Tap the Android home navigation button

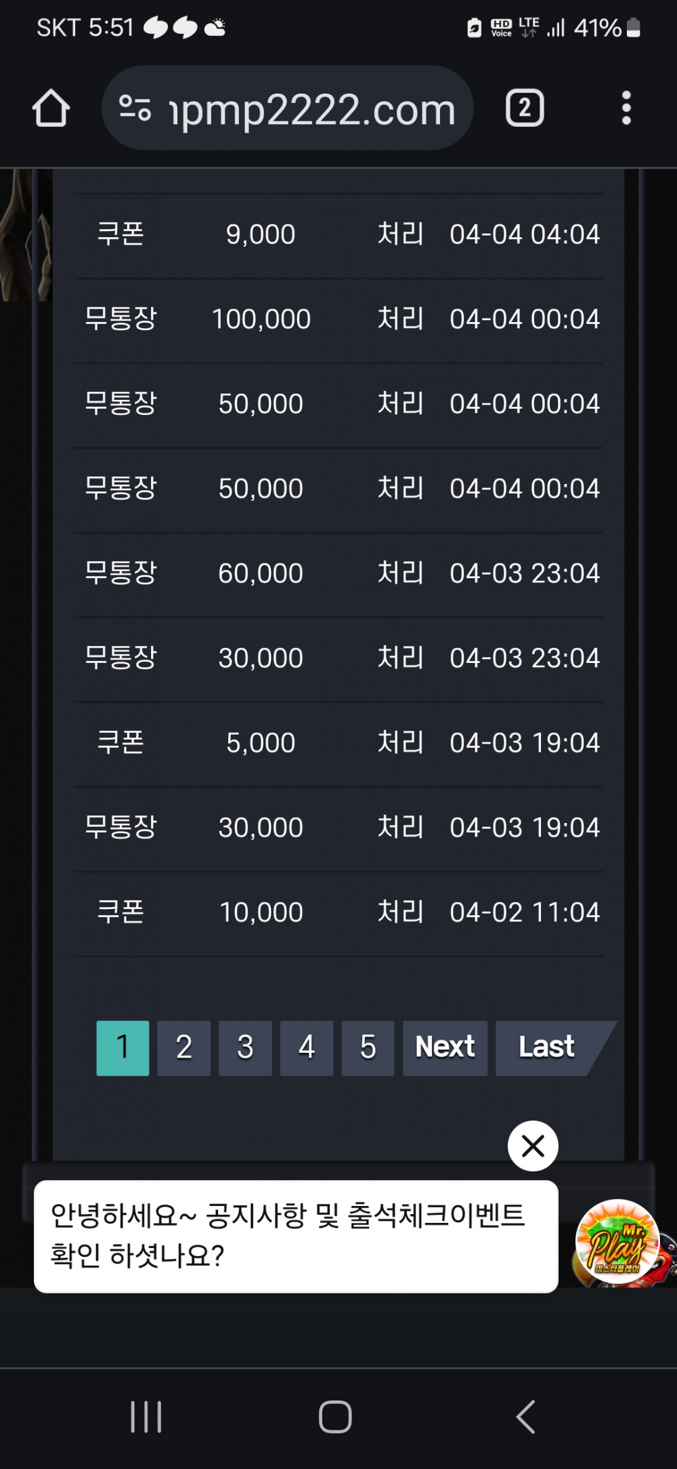[x=335, y=1417]
